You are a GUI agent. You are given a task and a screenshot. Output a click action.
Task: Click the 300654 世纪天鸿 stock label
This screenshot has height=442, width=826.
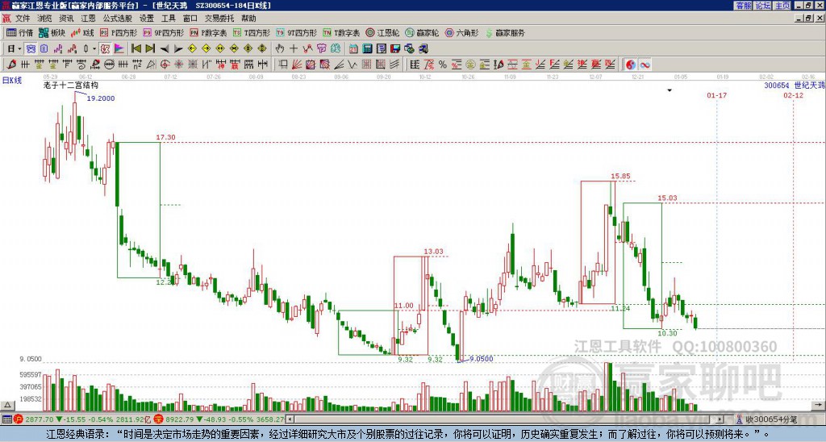pos(795,85)
